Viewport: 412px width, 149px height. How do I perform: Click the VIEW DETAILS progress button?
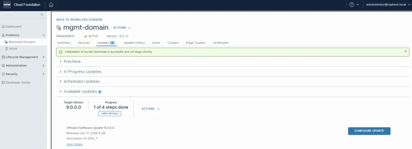109,114
